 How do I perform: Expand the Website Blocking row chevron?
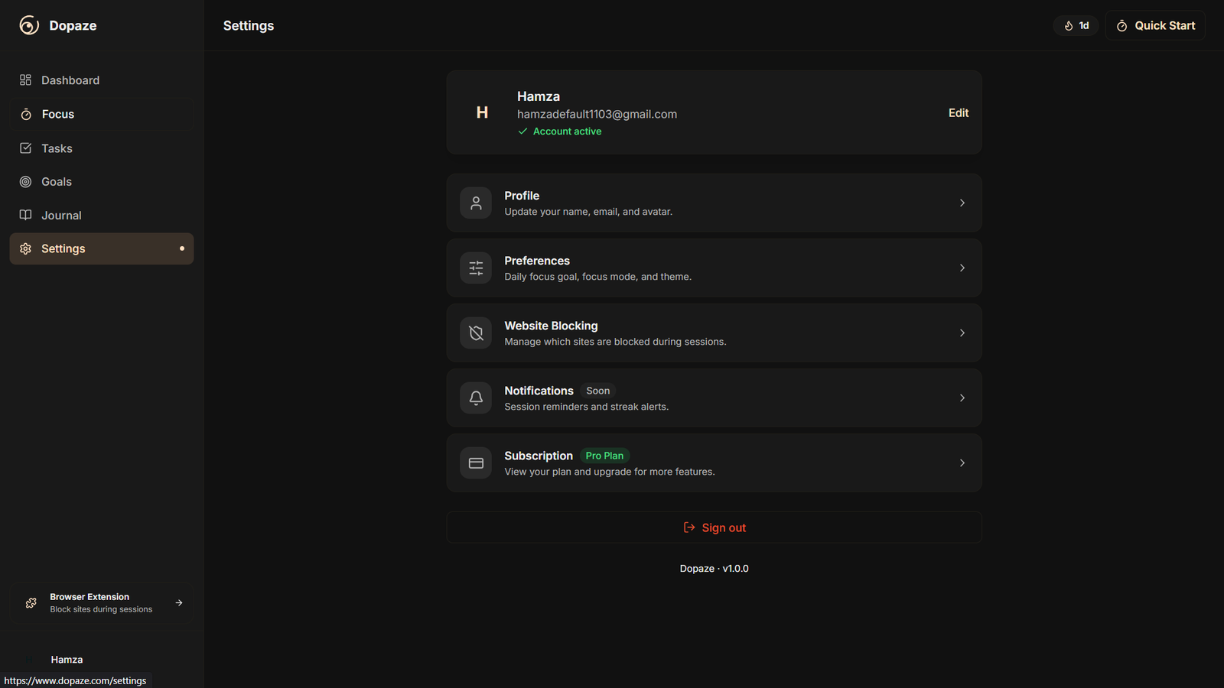962,333
